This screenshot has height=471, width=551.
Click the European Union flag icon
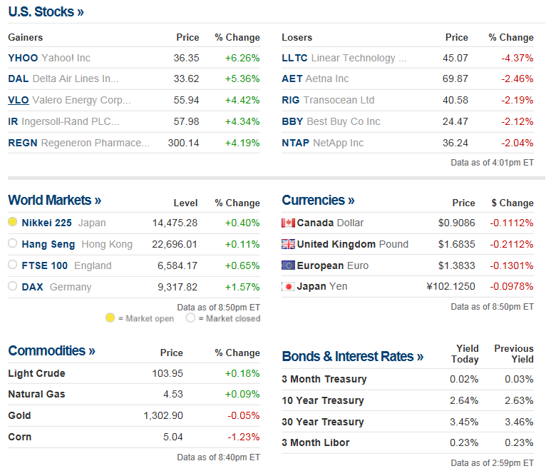pos(288,265)
